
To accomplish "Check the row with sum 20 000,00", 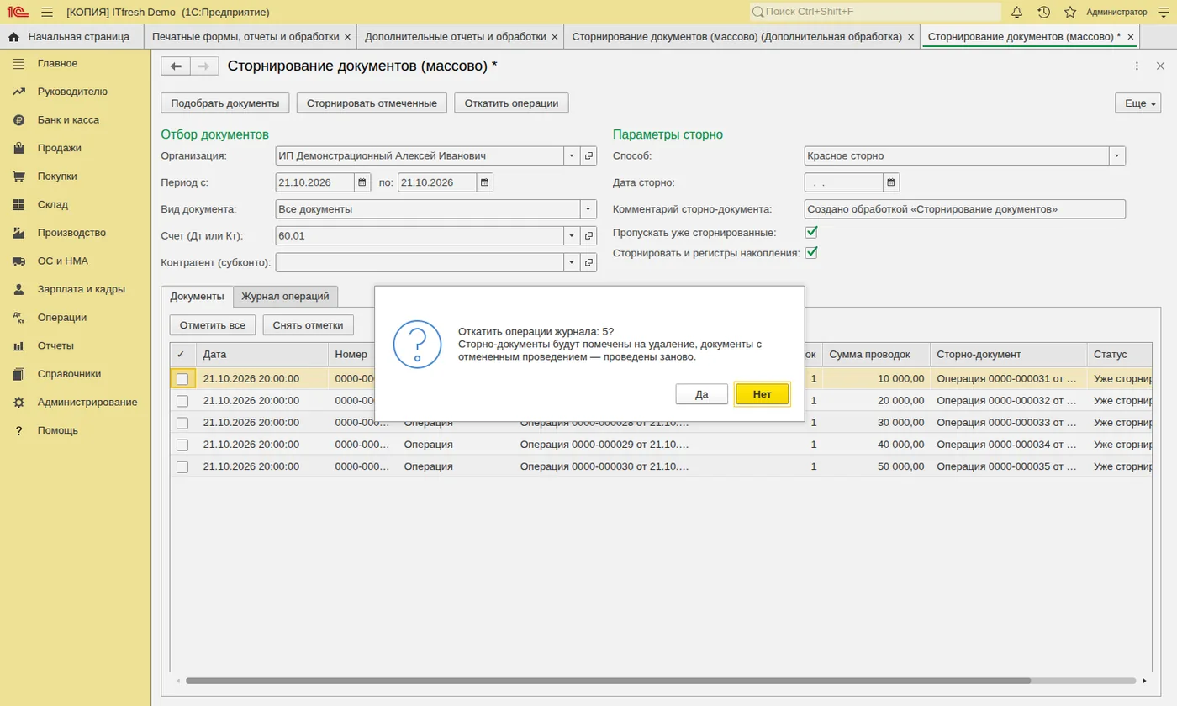I will [x=182, y=401].
